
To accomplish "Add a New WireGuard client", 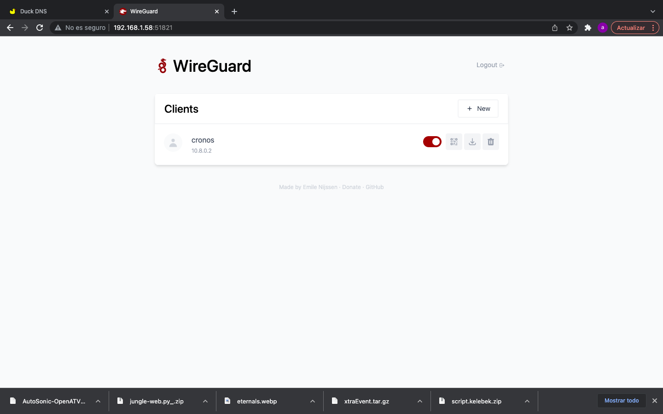I will (x=478, y=109).
